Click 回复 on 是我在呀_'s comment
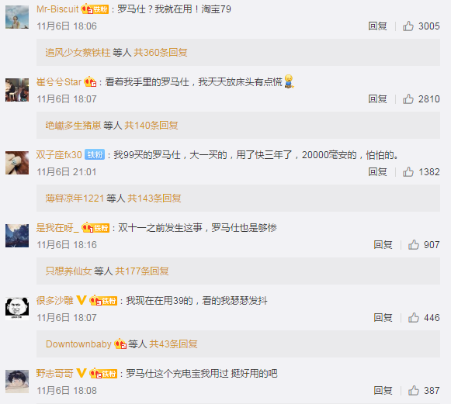 [x=383, y=245]
